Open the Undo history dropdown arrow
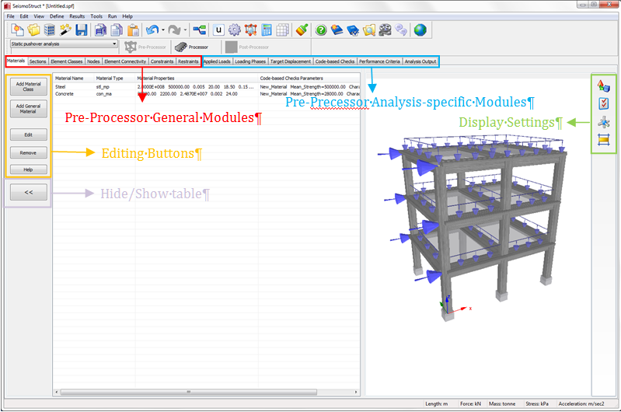Viewport: 621px width, 412px height. coord(162,30)
